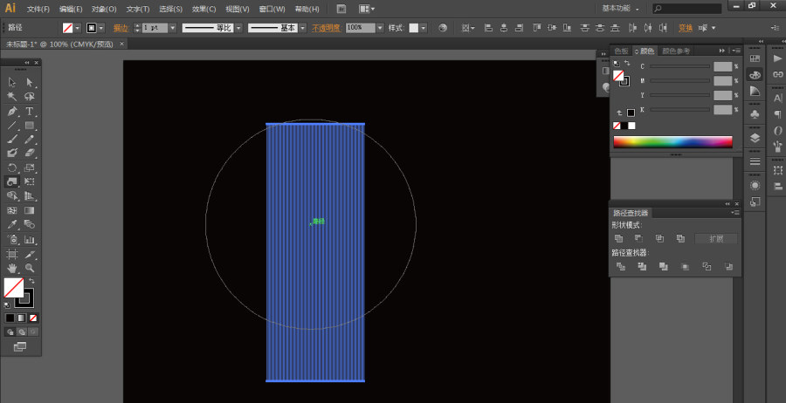Set paint mode to Gradient in toolbox
786x403 pixels.
coord(22,318)
